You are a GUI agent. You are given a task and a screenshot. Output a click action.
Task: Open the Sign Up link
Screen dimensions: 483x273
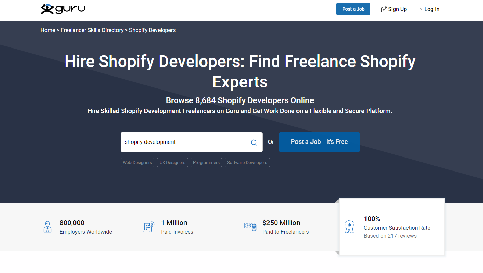point(397,9)
